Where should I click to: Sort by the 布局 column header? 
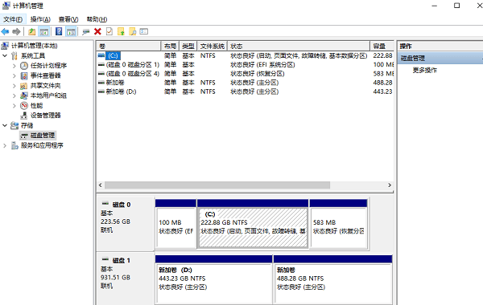pyautogui.click(x=170, y=46)
